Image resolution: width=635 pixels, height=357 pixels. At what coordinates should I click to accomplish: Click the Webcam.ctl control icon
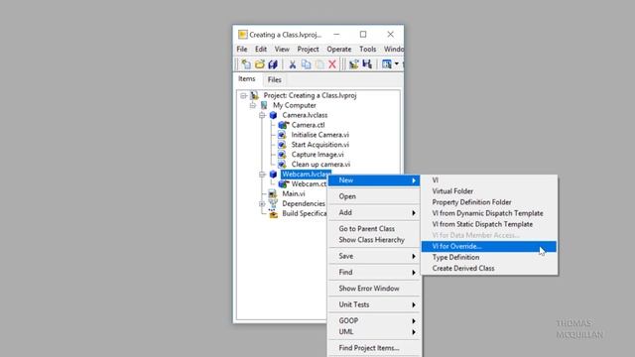tap(283, 183)
